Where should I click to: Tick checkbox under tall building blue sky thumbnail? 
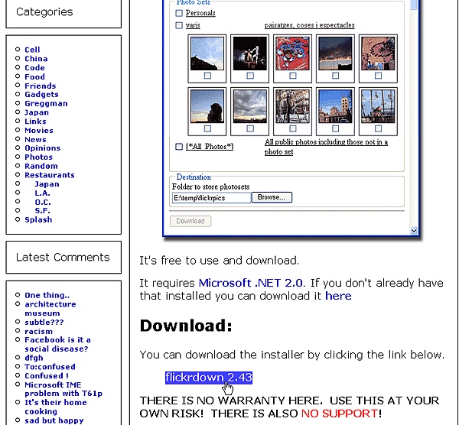336,128
